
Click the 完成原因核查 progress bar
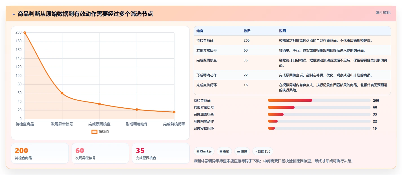click(319, 114)
